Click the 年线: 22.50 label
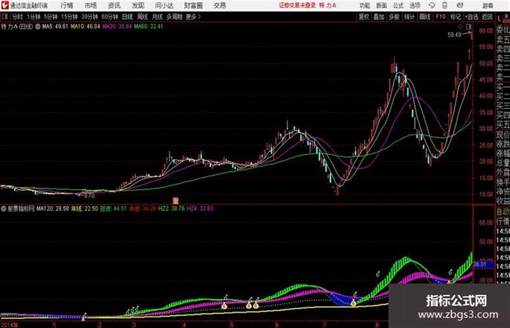This screenshot has height=328, width=510. click(x=85, y=208)
